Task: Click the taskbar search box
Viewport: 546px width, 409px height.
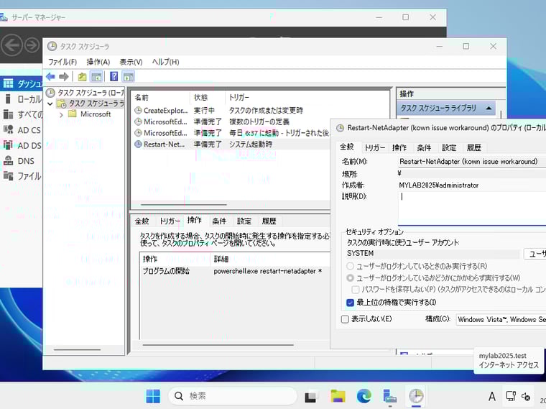Action: [232, 396]
